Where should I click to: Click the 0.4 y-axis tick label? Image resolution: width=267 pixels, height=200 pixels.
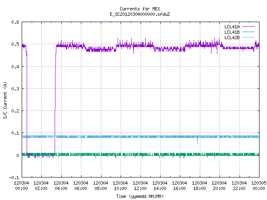click(x=15, y=67)
